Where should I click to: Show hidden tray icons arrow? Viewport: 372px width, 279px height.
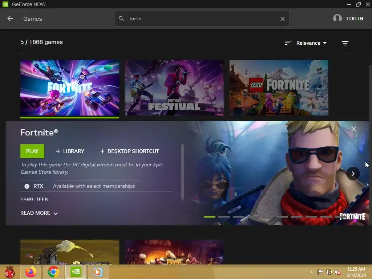pyautogui.click(x=311, y=272)
